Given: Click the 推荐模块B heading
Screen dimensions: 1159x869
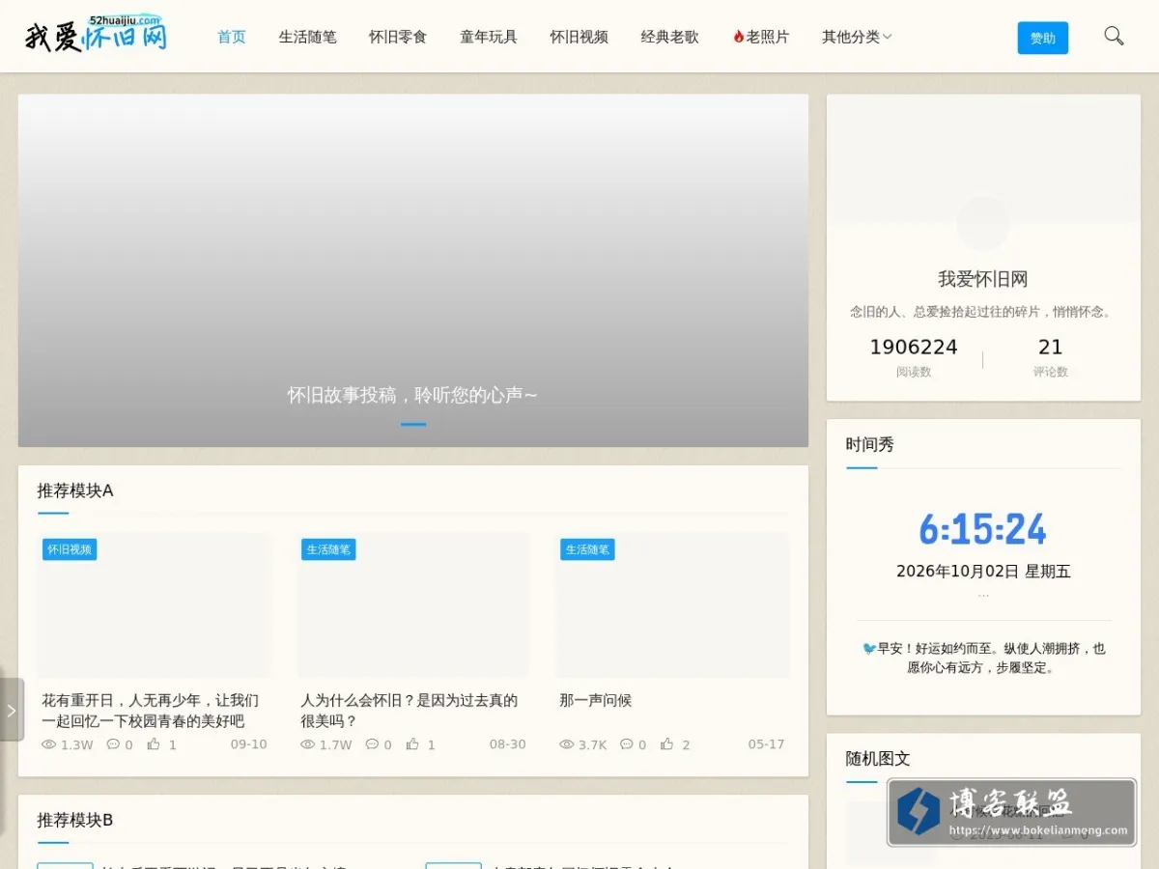Looking at the screenshot, I should click(75, 820).
